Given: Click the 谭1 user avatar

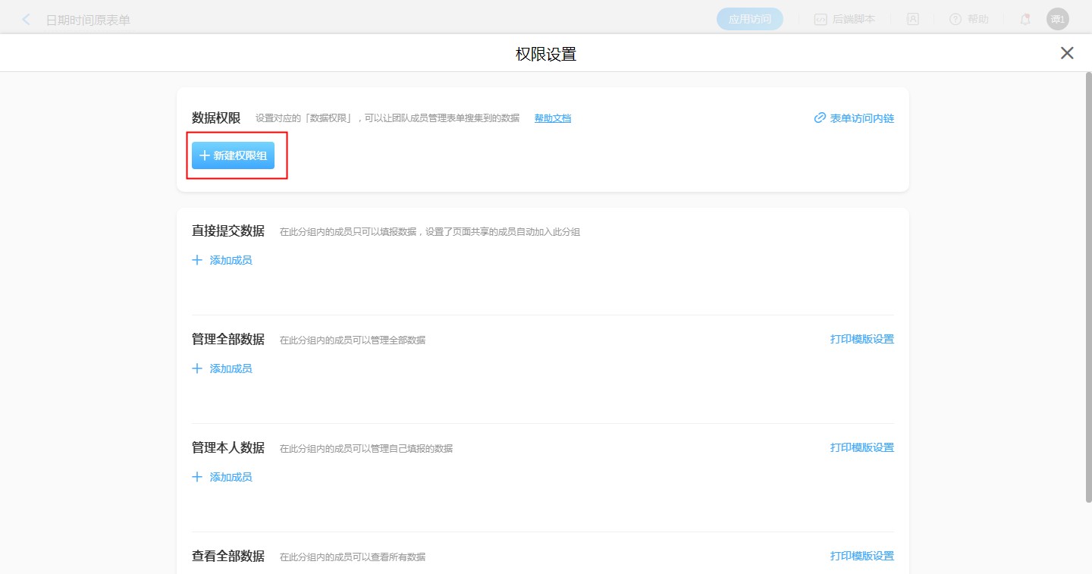Looking at the screenshot, I should 1057,20.
